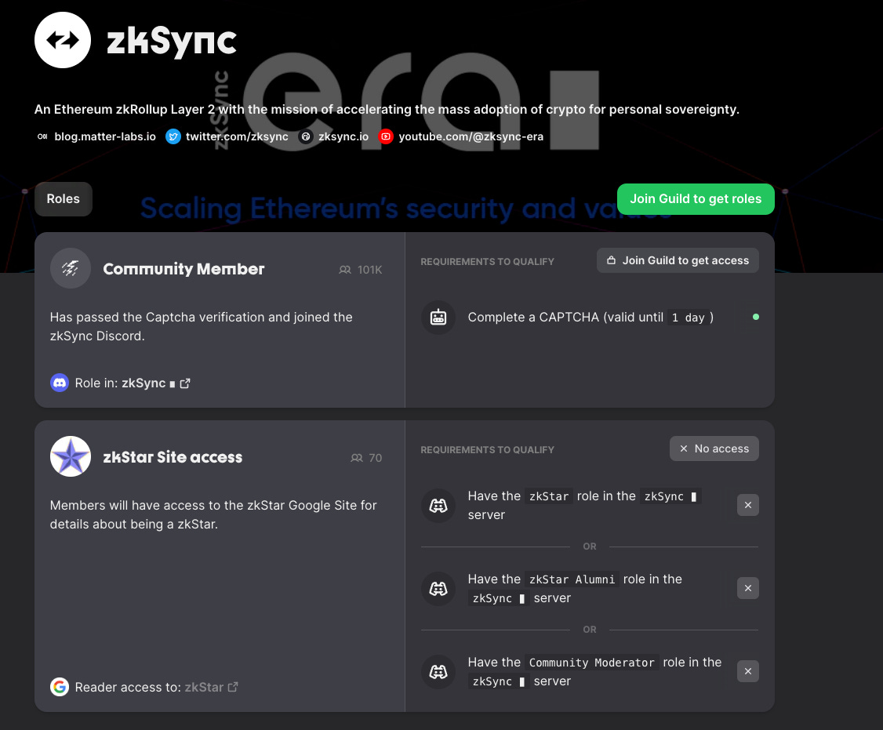Viewport: 883px width, 730px height.
Task: Click Join Guild to get access
Action: (x=678, y=260)
